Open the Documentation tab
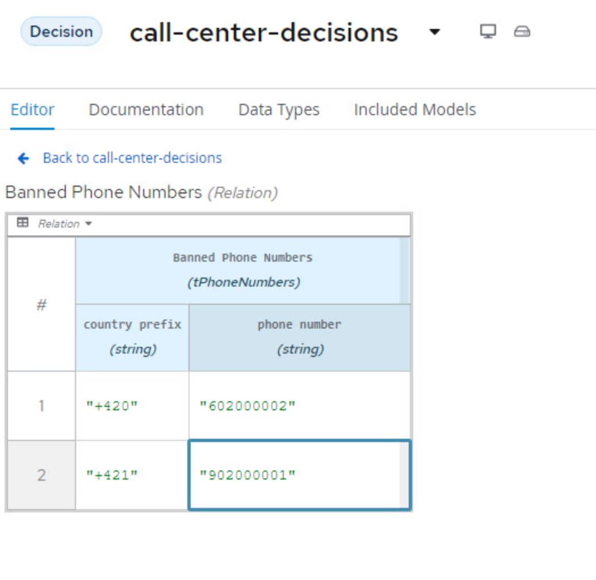 click(146, 110)
